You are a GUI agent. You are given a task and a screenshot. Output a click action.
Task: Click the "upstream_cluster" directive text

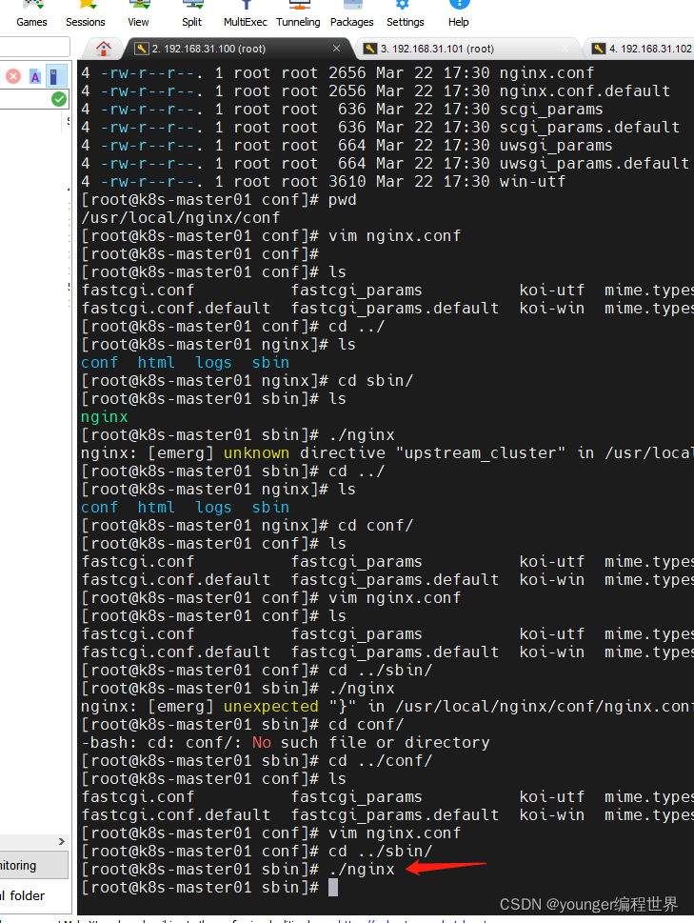480,452
